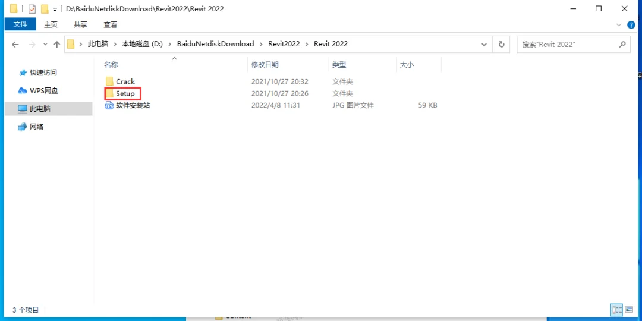Click the Crack folder icon

pyautogui.click(x=109, y=82)
